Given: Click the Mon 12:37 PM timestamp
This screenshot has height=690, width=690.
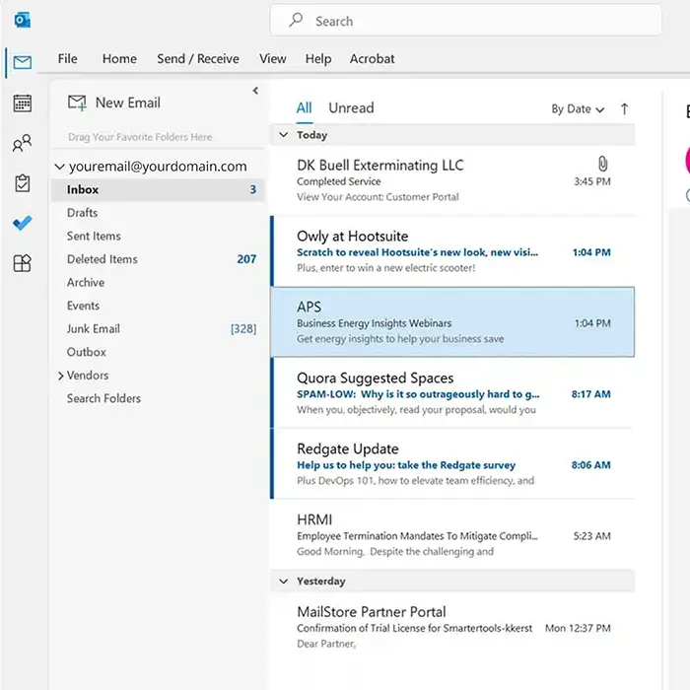Looking at the screenshot, I should point(578,629).
